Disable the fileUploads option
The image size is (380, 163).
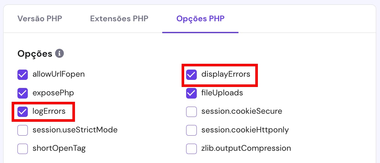(192, 93)
